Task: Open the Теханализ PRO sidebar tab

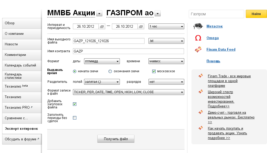Action: (x=22, y=107)
